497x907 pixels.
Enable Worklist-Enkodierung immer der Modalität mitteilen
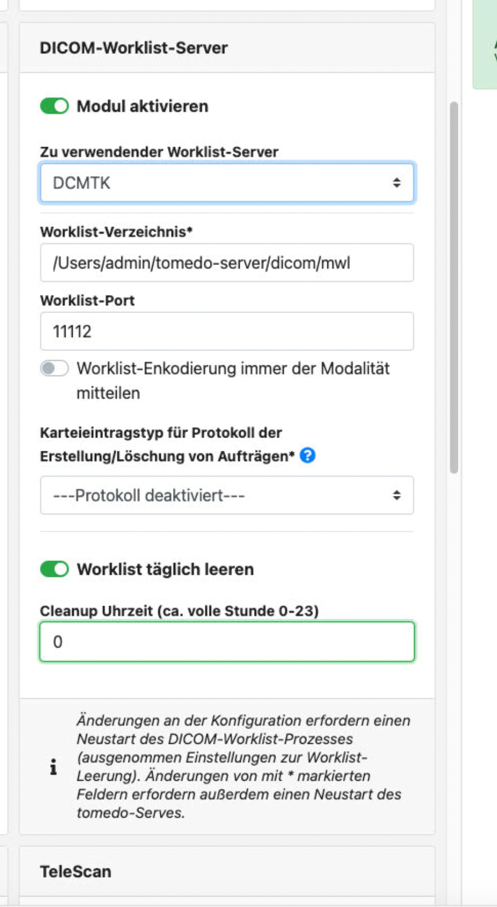[55, 368]
